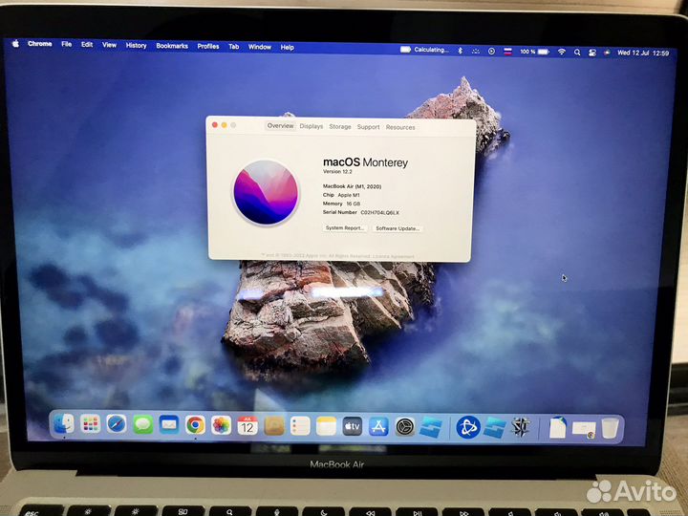
Task: Click the MacBook Air (M1, 2020) text
Action: click(x=352, y=186)
